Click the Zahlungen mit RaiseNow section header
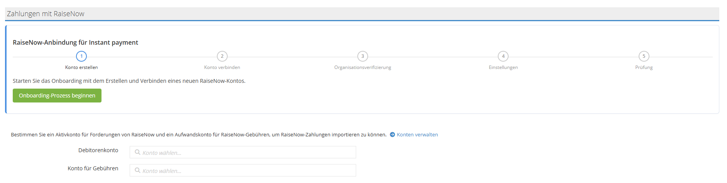Image resolution: width=727 pixels, height=183 pixels. click(46, 14)
